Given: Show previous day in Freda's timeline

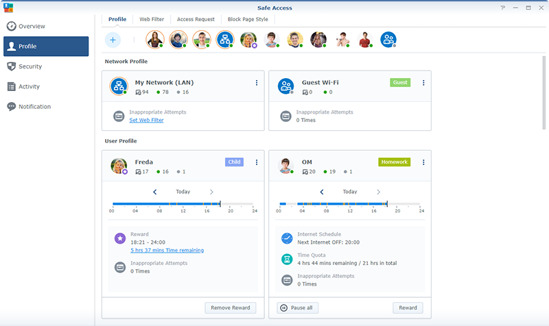Looking at the screenshot, I should pos(155,192).
